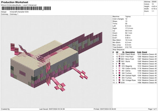Click stitch count '989' in row five
The image size is (158, 111).
pos(123,64)
